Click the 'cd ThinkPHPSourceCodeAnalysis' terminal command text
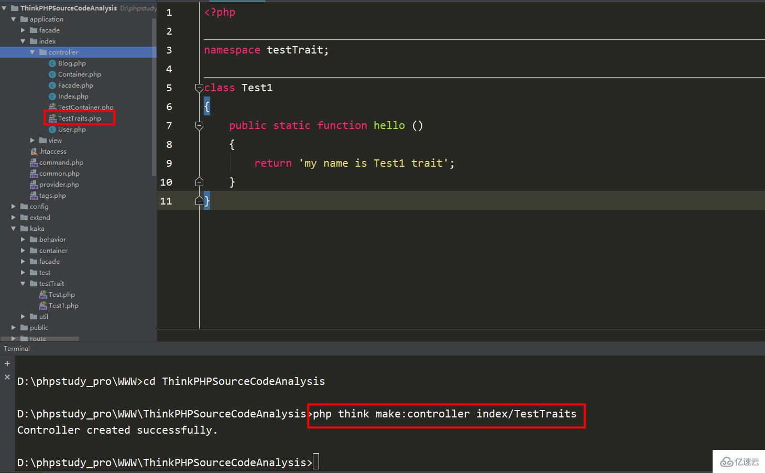This screenshot has width=765, height=473. pos(234,381)
